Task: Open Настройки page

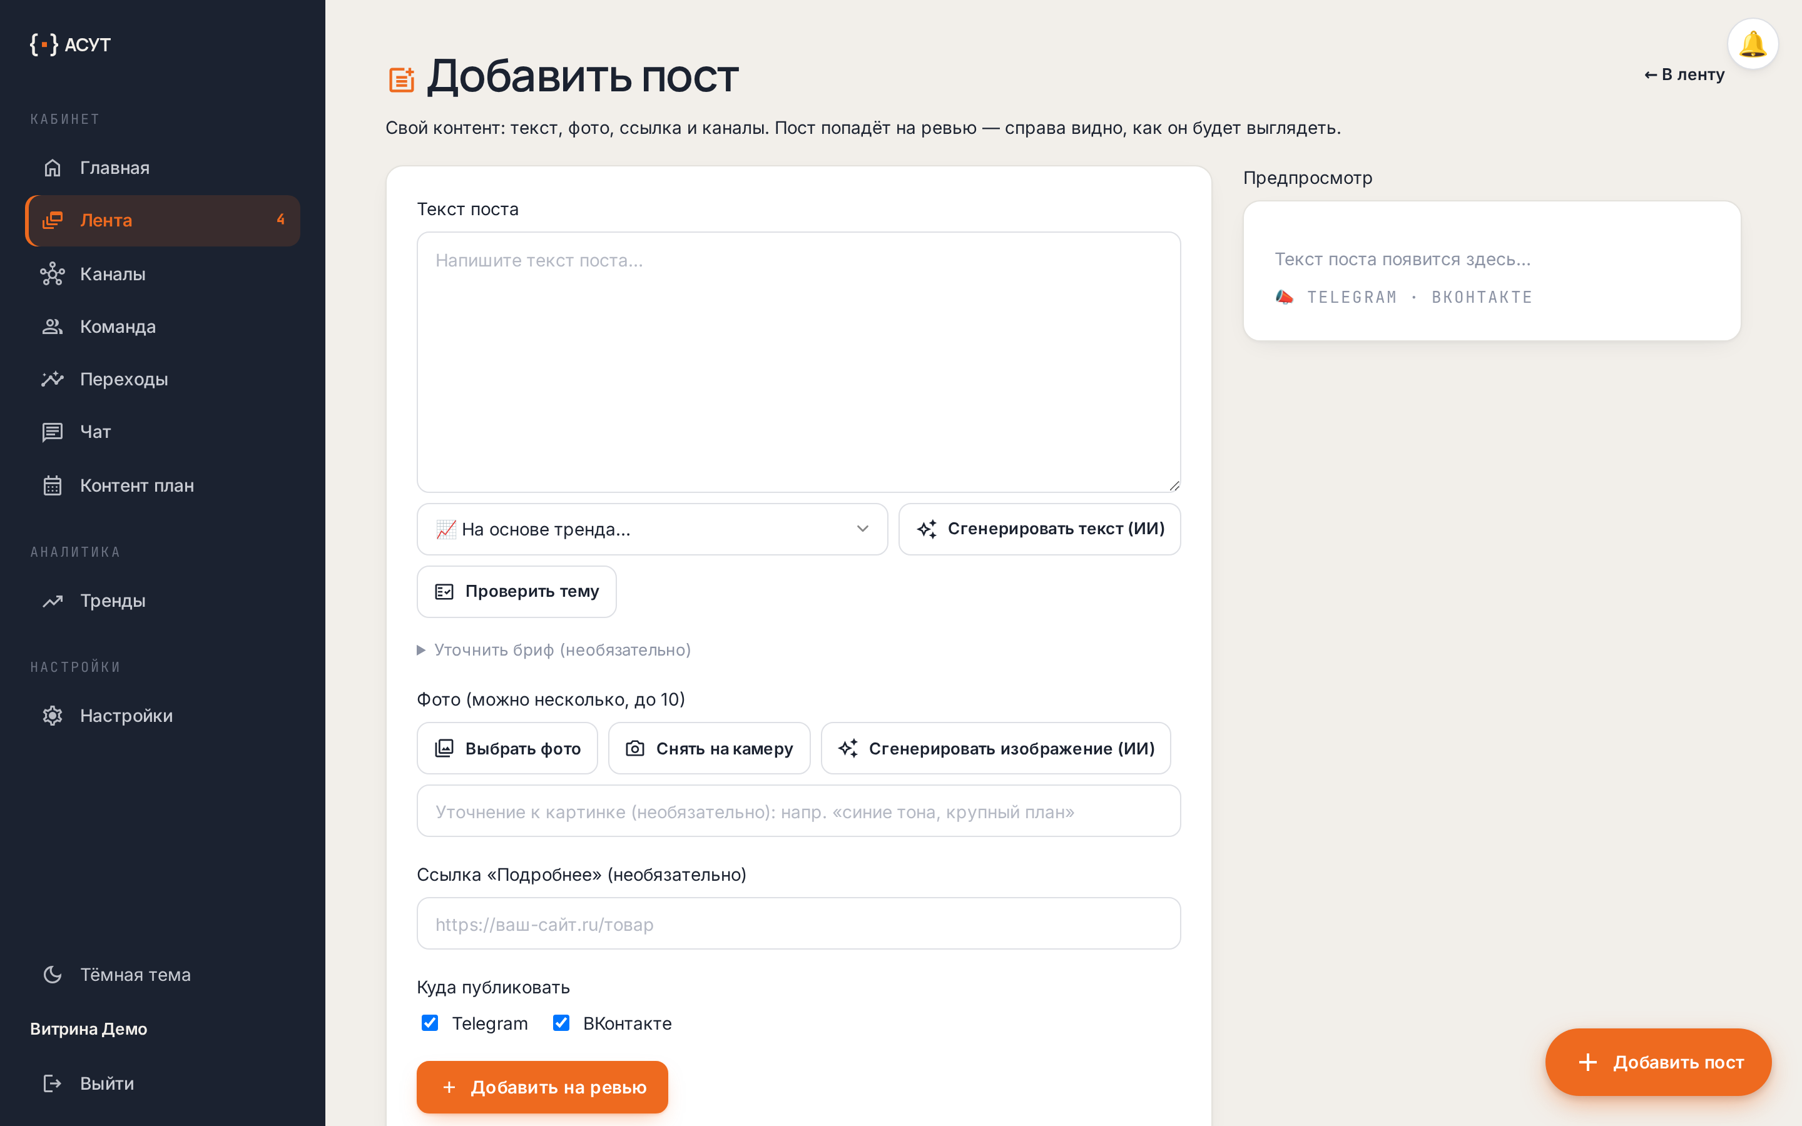Action: [162, 716]
